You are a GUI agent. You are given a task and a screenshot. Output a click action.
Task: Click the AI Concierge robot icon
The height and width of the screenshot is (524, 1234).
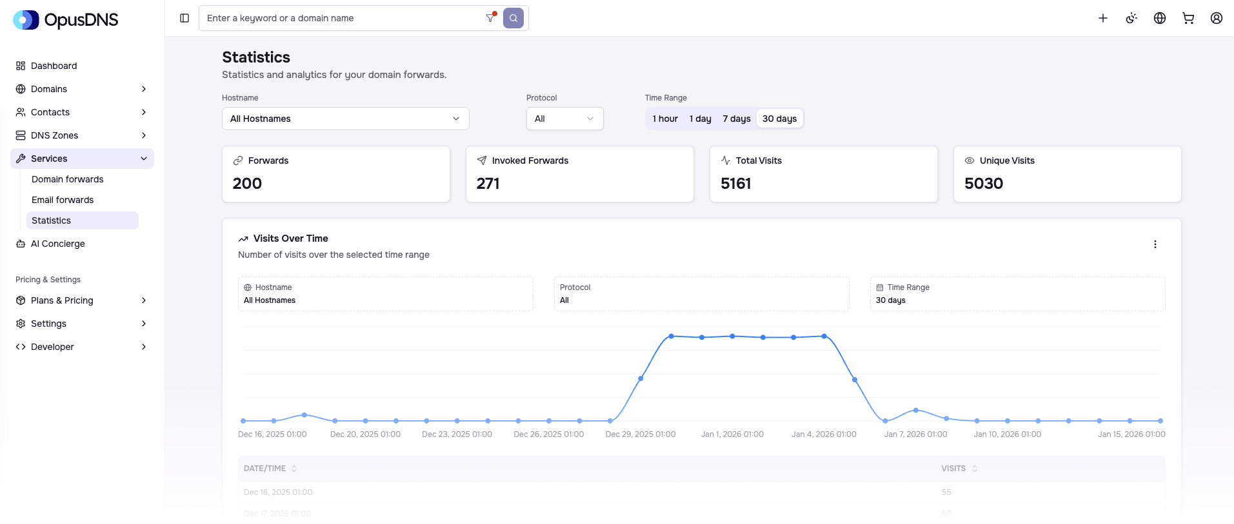(21, 244)
